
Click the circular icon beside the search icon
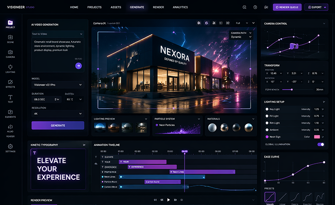click(x=255, y=7)
